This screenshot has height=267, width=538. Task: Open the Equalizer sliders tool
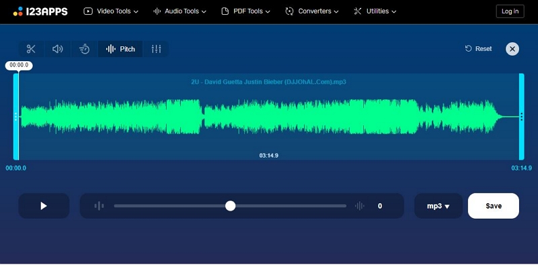tap(156, 49)
